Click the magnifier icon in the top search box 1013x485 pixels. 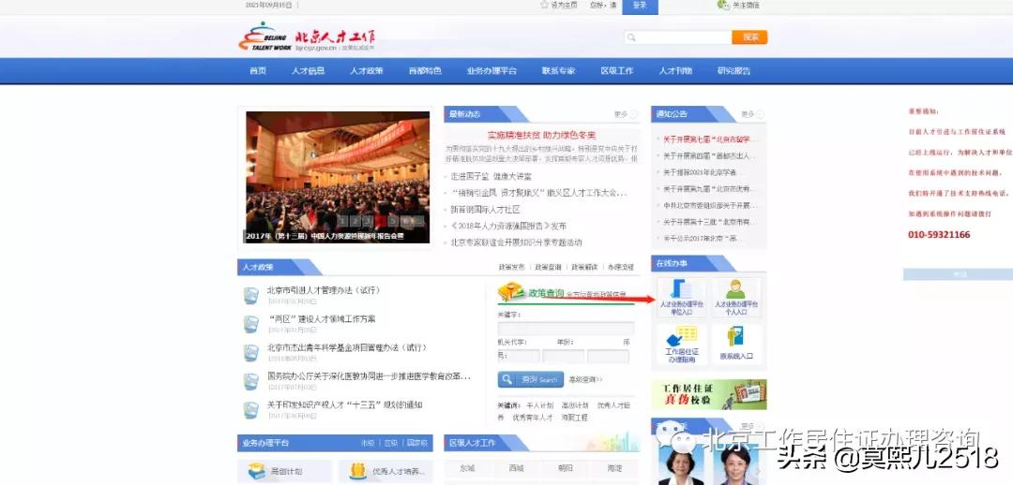[x=632, y=37]
